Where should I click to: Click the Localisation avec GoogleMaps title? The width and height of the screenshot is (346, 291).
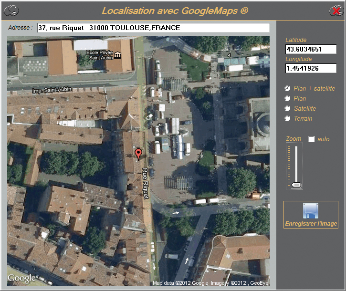175,11
